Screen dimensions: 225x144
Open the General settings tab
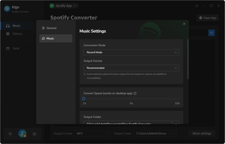coord(56,28)
